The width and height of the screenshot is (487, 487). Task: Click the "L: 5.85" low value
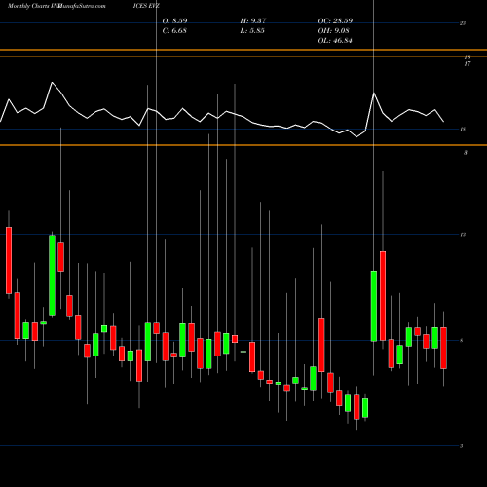point(252,31)
